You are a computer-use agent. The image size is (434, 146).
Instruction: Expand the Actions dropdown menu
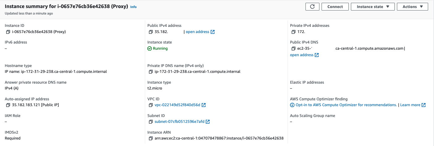[412, 7]
